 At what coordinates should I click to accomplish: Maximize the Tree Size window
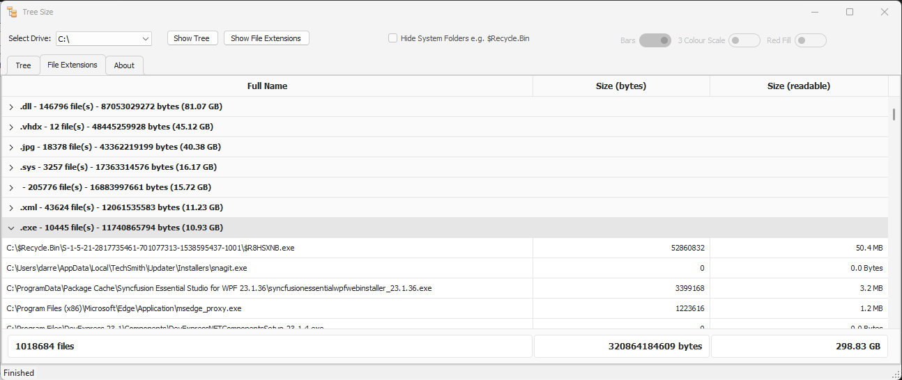(850, 12)
